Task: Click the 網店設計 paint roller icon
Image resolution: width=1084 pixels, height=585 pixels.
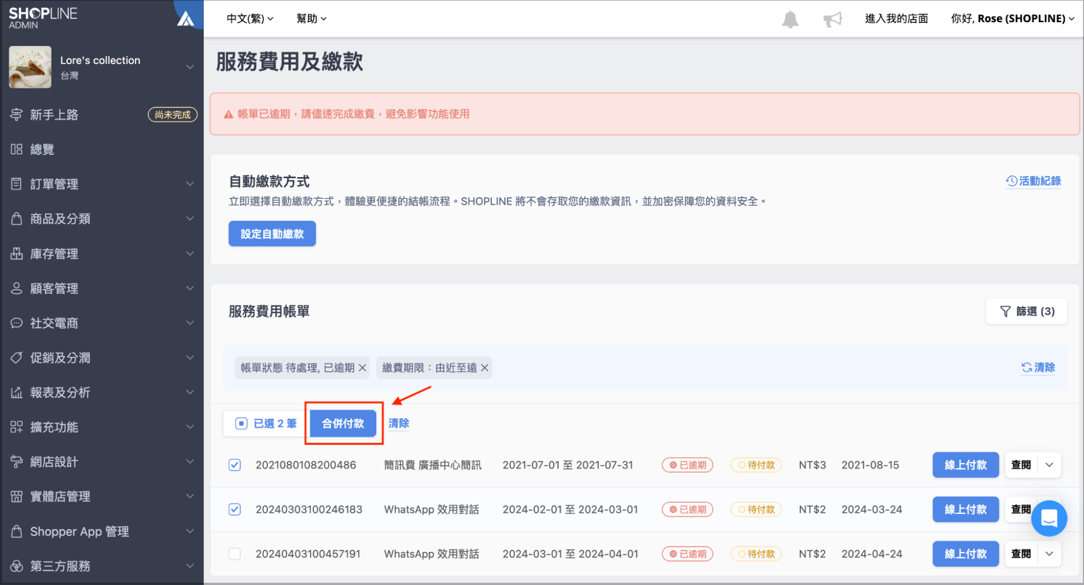Action: (x=16, y=461)
